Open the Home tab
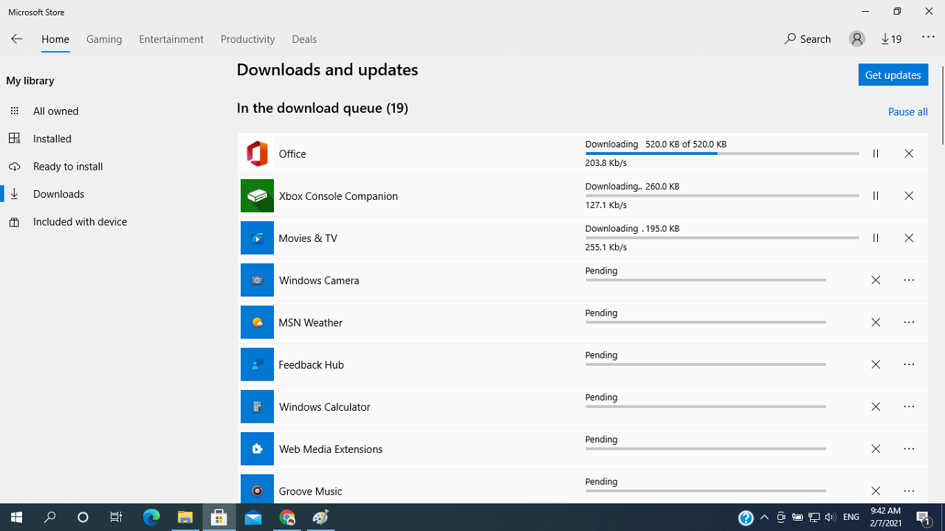This screenshot has width=945, height=531. (55, 39)
